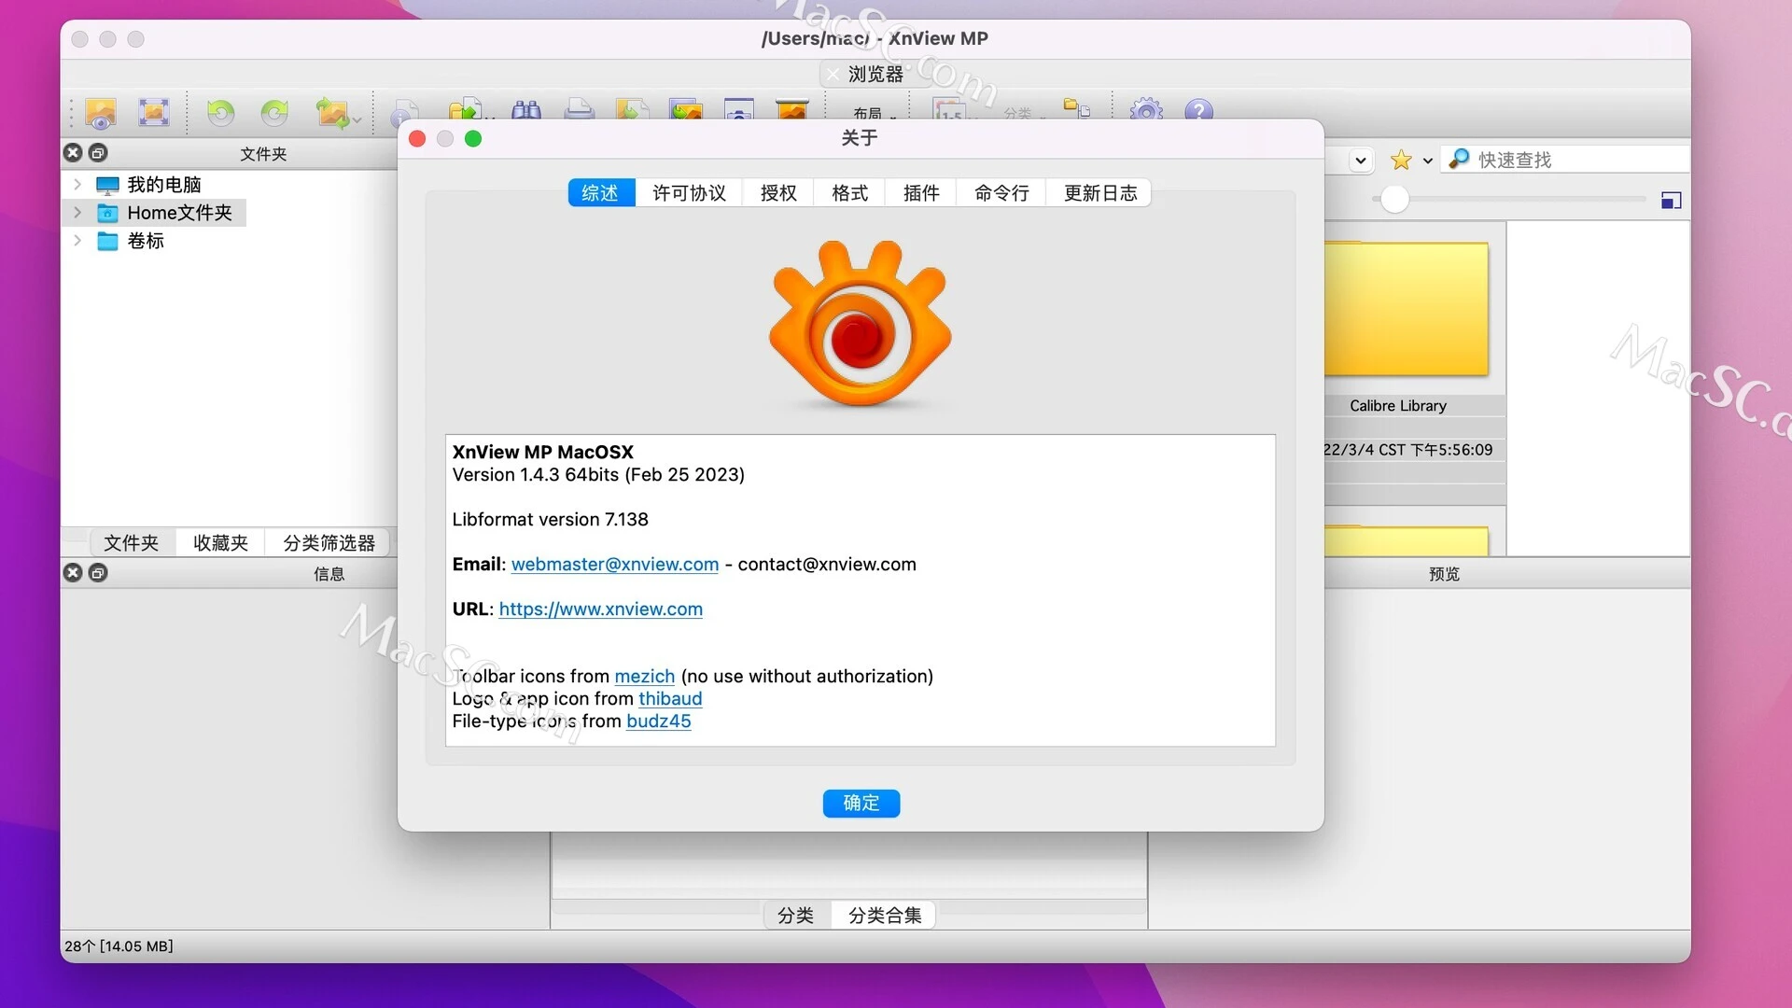
Task: Click the large thumbnail size icon
Action: [1671, 200]
